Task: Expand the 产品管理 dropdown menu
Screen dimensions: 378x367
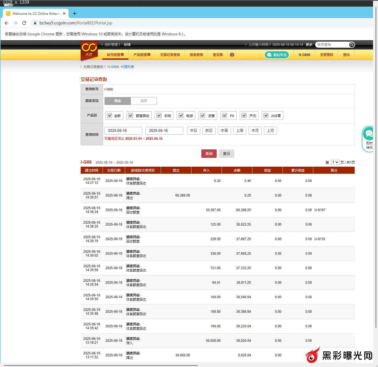Action: coord(142,55)
